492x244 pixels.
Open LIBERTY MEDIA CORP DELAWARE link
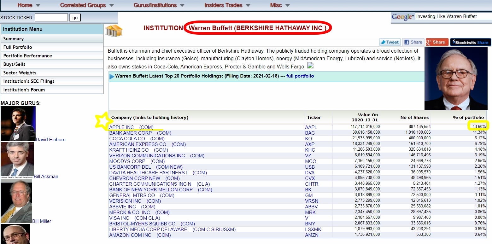pos(172,229)
